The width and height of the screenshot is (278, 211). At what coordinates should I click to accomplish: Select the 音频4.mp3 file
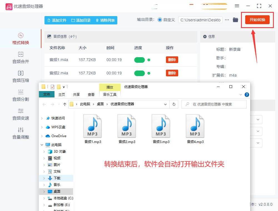[195, 129]
